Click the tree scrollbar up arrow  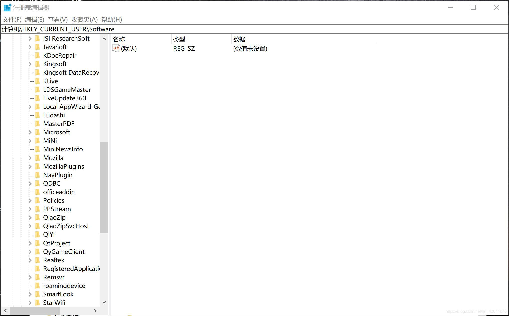[x=104, y=39]
